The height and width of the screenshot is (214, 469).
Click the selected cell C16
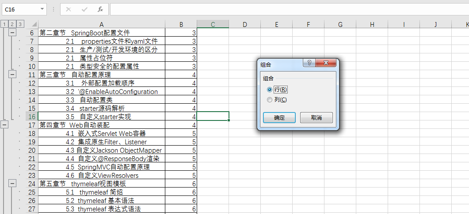(x=213, y=116)
